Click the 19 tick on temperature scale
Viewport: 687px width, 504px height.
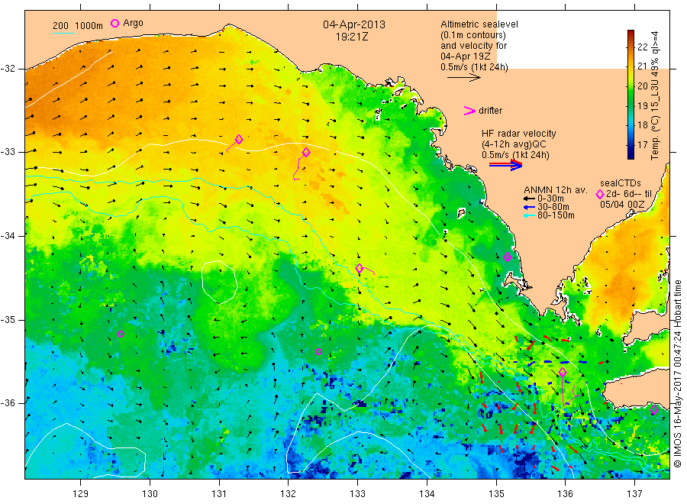click(x=642, y=105)
